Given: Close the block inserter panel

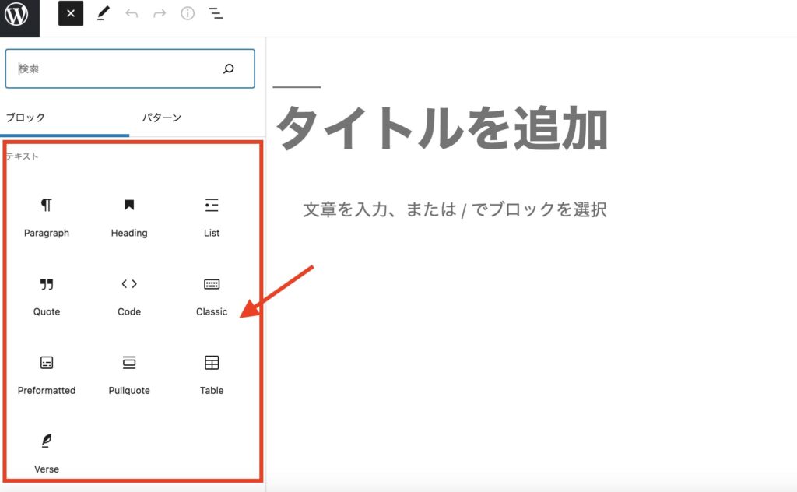Looking at the screenshot, I should click(x=71, y=14).
